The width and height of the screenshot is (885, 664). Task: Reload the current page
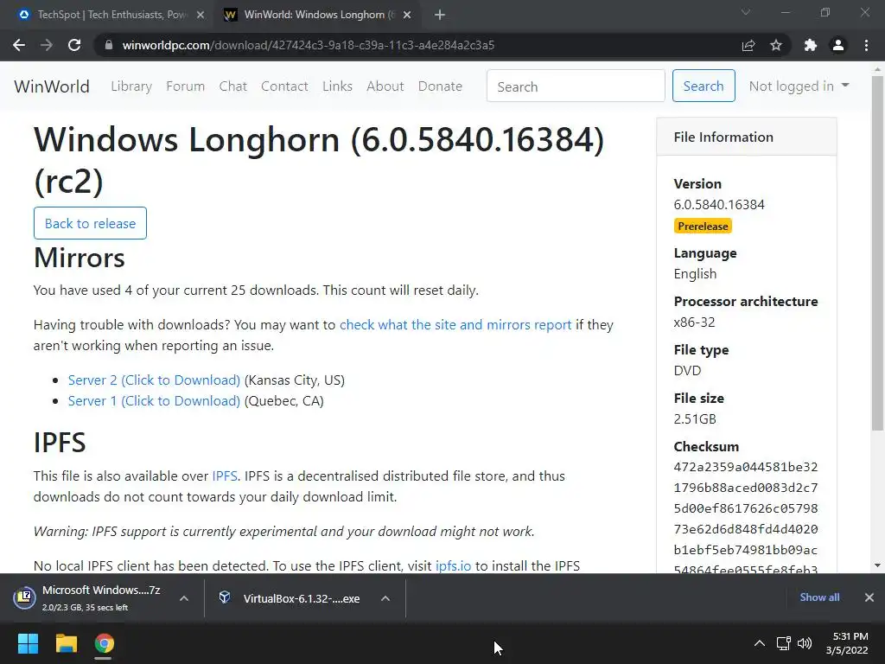[x=74, y=45]
